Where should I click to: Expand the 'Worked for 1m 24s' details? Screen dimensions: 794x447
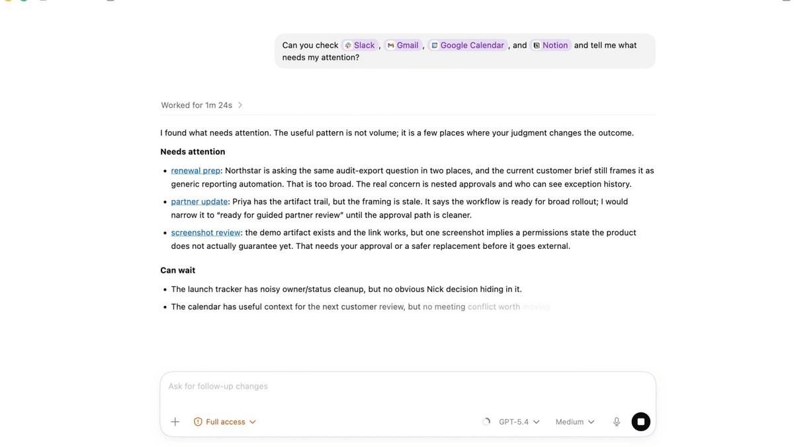[x=202, y=105]
